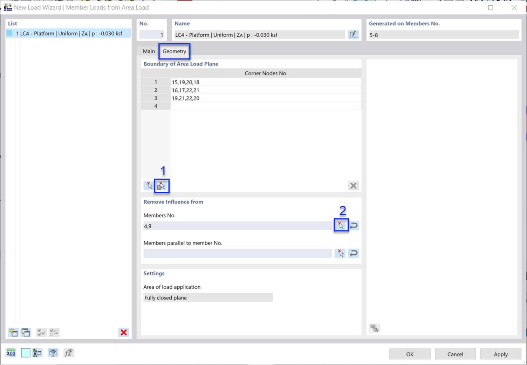Edit the load name via pencil icon
527x365 pixels.
point(354,34)
